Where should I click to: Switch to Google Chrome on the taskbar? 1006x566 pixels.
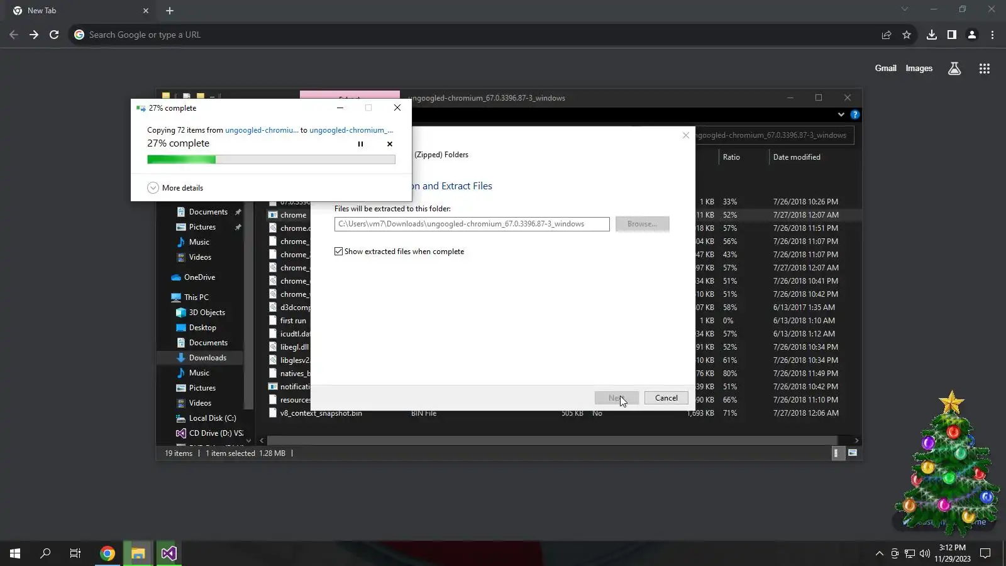click(108, 553)
